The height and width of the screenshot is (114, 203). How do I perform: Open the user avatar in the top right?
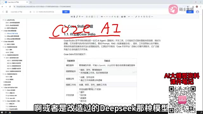point(197,12)
